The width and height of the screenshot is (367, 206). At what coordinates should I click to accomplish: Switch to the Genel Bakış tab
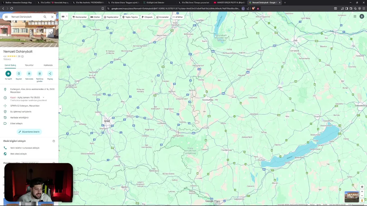10,65
